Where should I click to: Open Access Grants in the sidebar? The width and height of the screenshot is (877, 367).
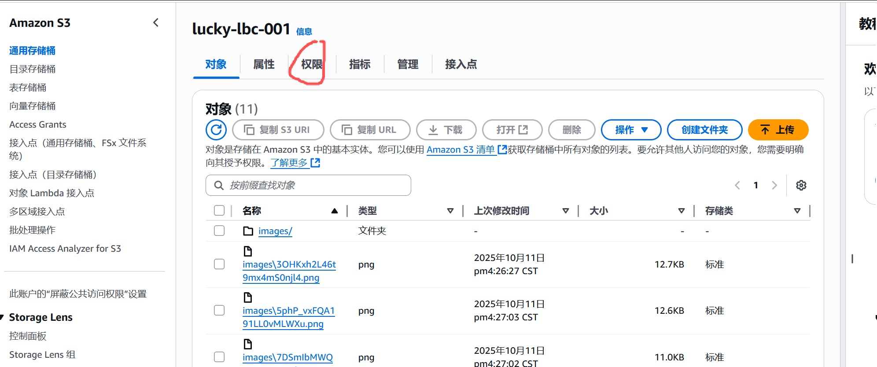[x=38, y=125]
